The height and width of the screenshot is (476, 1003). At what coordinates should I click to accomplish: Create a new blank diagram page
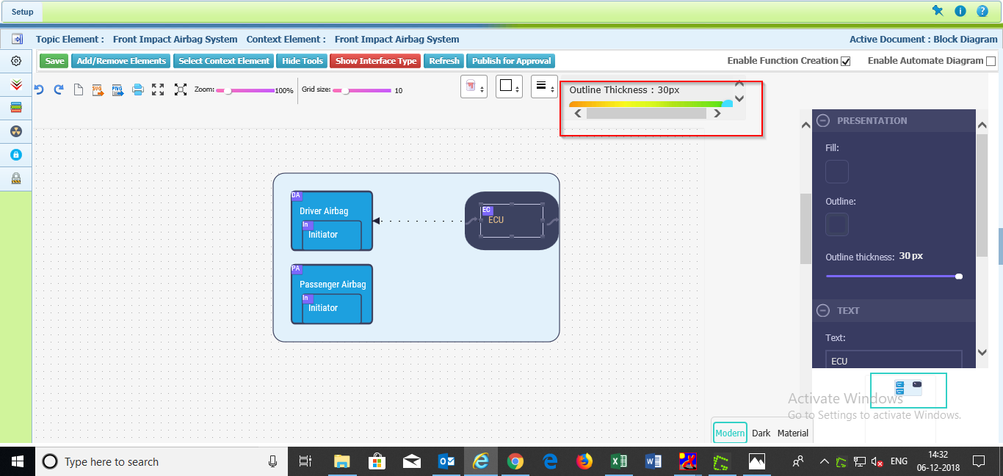tap(79, 89)
